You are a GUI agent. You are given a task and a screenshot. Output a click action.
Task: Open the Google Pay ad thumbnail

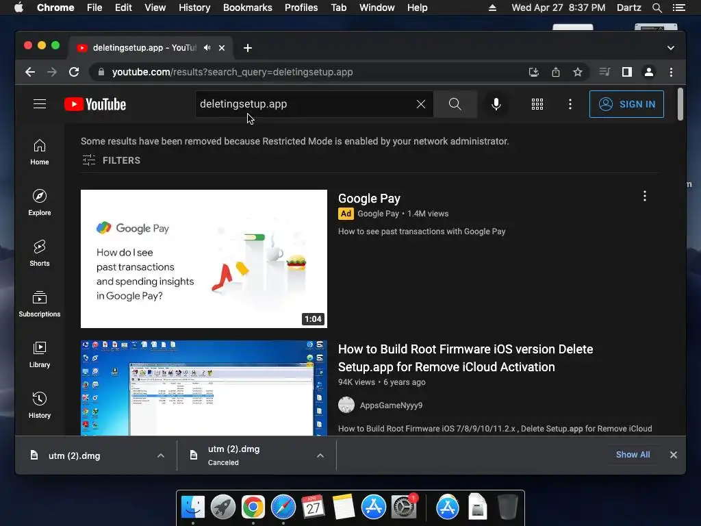tap(204, 258)
